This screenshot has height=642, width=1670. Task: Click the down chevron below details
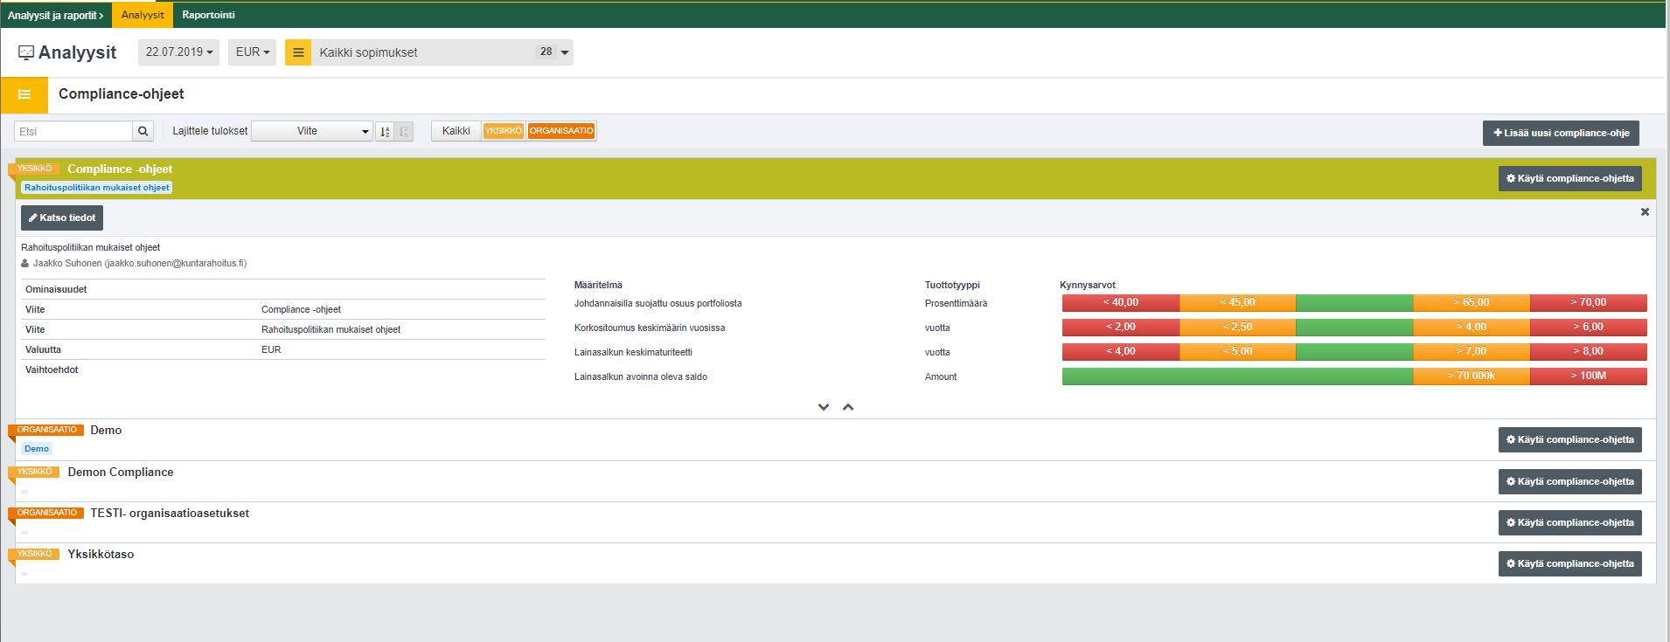click(823, 407)
